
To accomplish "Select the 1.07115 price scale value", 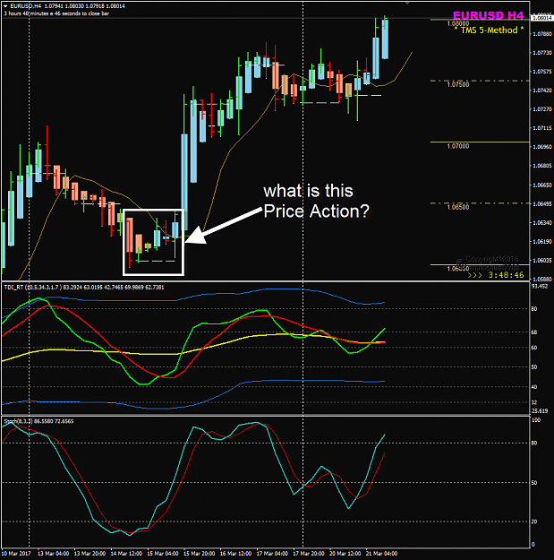I will [x=542, y=128].
